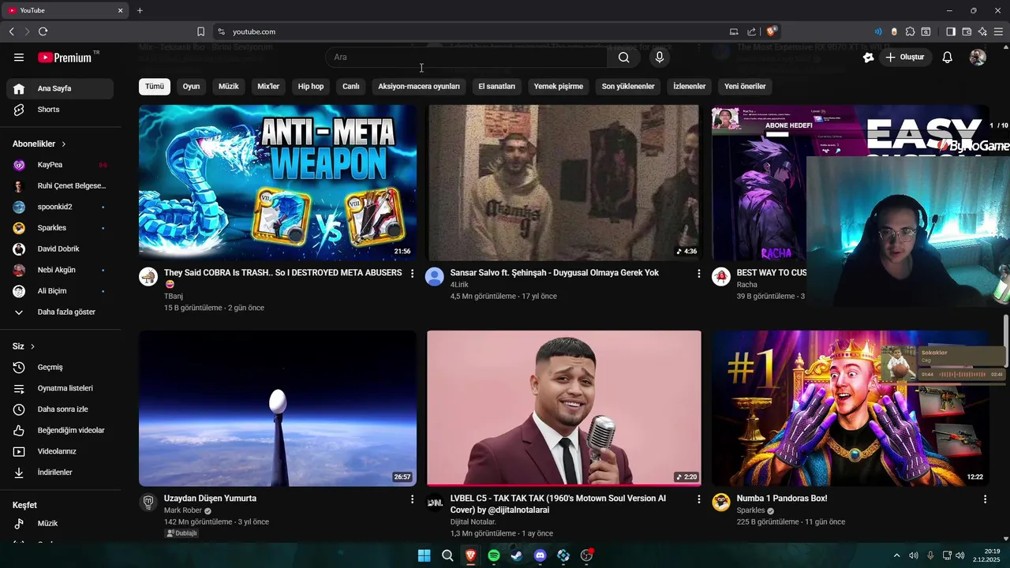Click the bookmark icon in address bar
Screen dimensions: 1010x568
click(200, 32)
